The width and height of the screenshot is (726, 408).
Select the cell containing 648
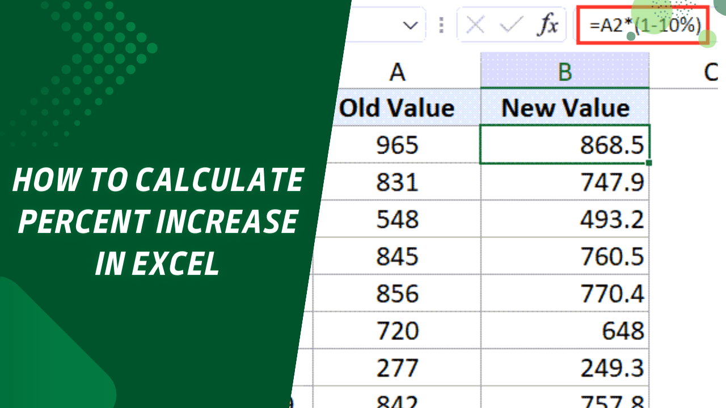tap(565, 330)
